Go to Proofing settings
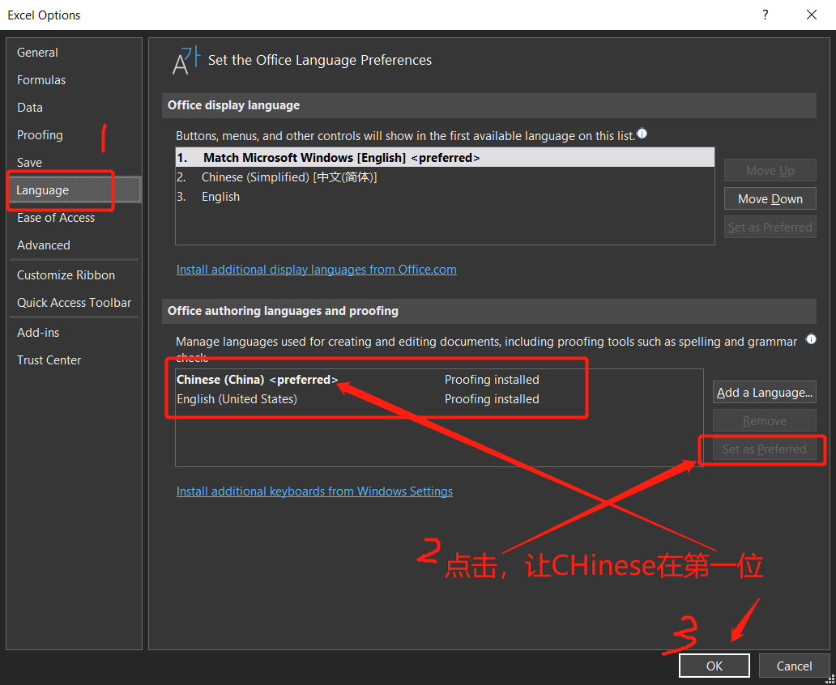The width and height of the screenshot is (836, 685). click(x=75, y=135)
